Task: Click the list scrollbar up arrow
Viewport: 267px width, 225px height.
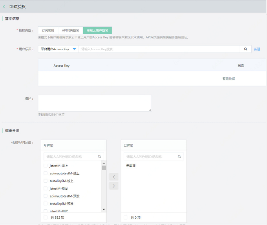Action: (x=104, y=163)
